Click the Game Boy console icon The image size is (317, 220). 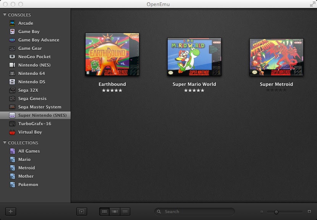point(12,32)
